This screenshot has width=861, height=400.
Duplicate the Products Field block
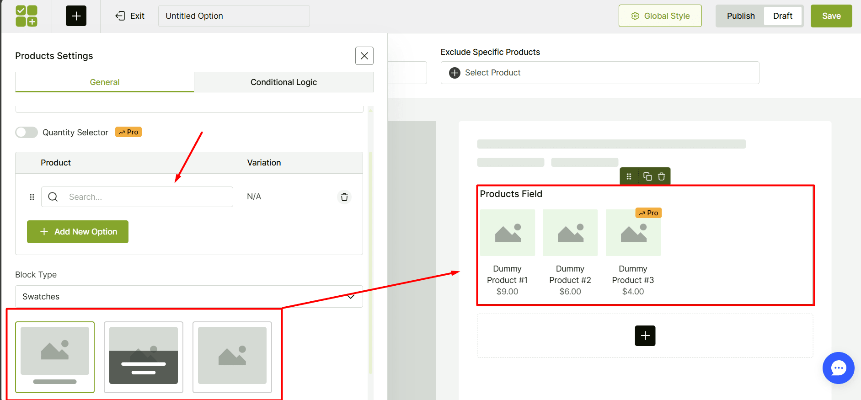tap(647, 176)
